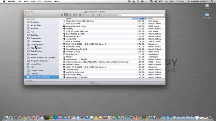Sort the file list by Kind column
This screenshot has height=121, width=216.
[x=150, y=18]
